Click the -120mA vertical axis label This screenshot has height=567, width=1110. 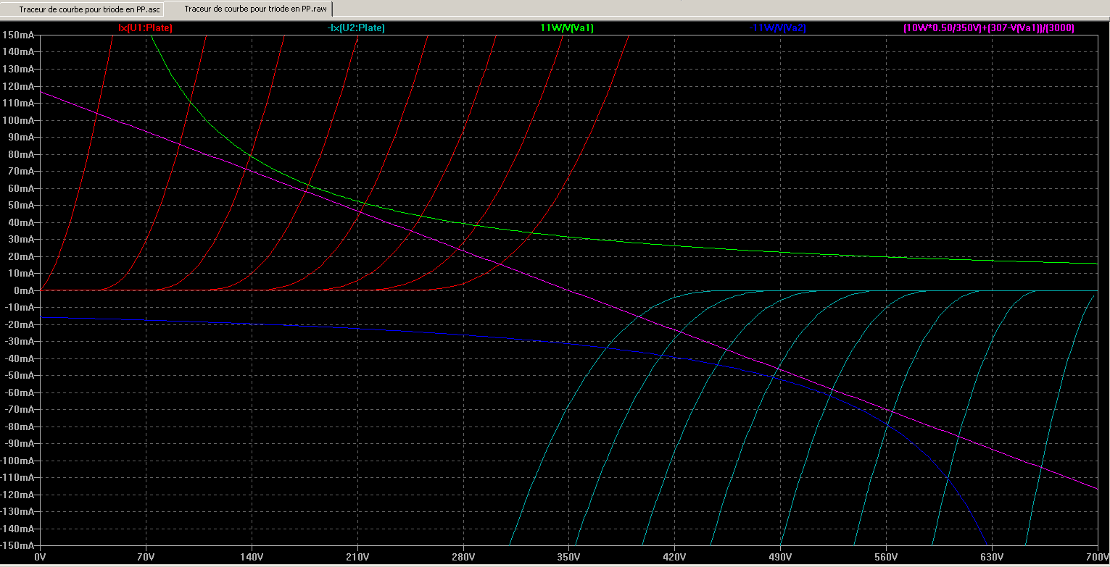[17, 495]
